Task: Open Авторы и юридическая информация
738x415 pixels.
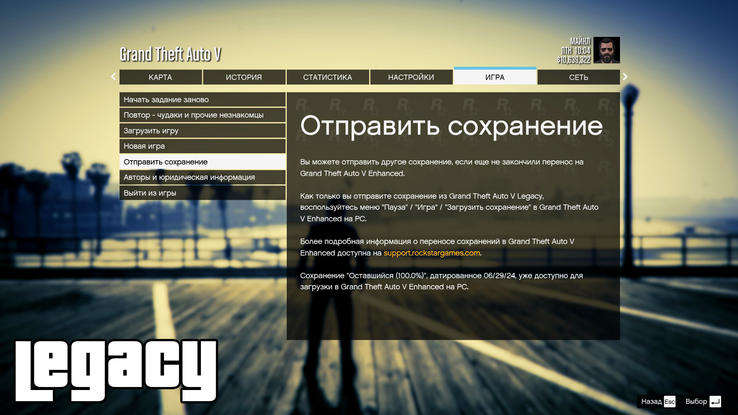Action: pyautogui.click(x=203, y=177)
